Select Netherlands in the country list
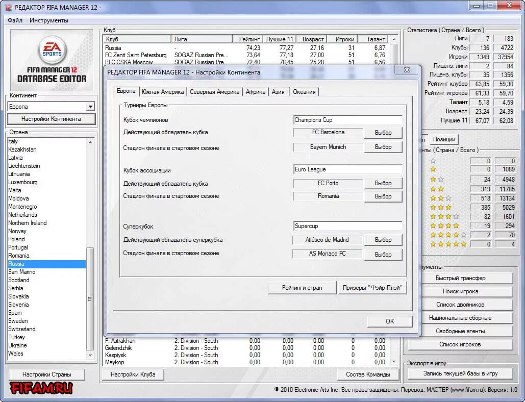 tap(46, 215)
